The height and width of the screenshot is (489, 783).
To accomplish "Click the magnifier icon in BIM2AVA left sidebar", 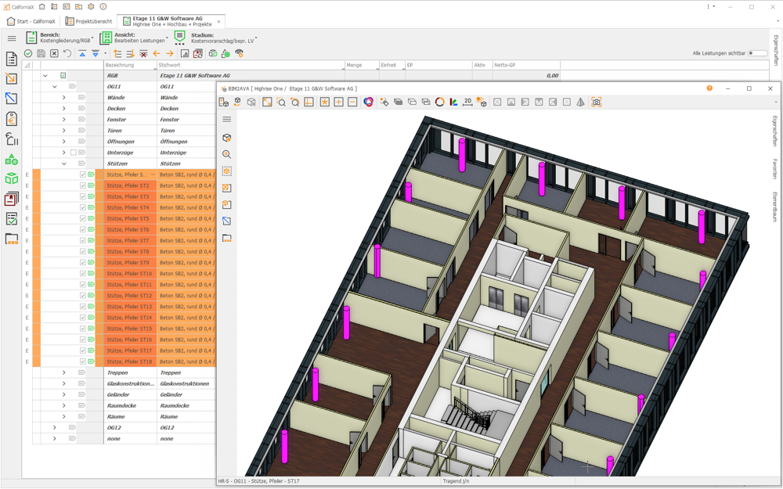I will coord(227,154).
